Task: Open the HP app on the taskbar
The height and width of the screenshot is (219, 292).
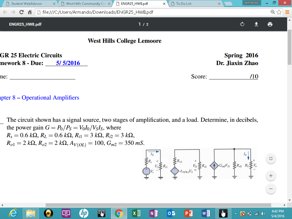Action: 84,213
